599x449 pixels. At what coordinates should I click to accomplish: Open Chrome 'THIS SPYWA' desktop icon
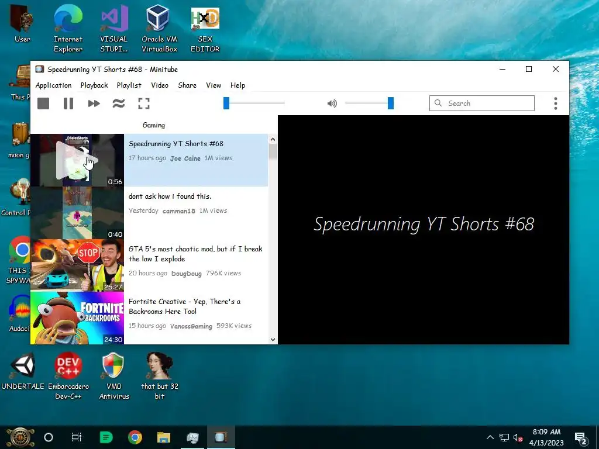pos(18,260)
